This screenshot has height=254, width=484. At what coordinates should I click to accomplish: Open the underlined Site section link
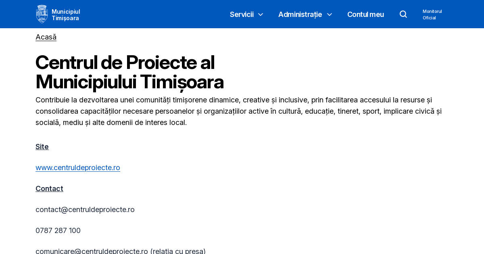[42, 146]
